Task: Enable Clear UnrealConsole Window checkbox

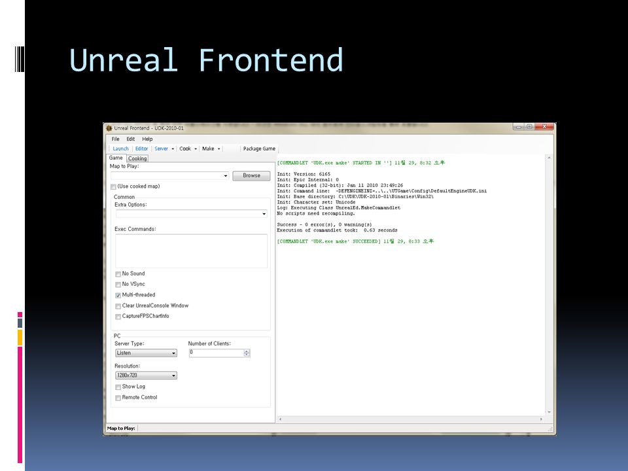Action: (x=118, y=306)
